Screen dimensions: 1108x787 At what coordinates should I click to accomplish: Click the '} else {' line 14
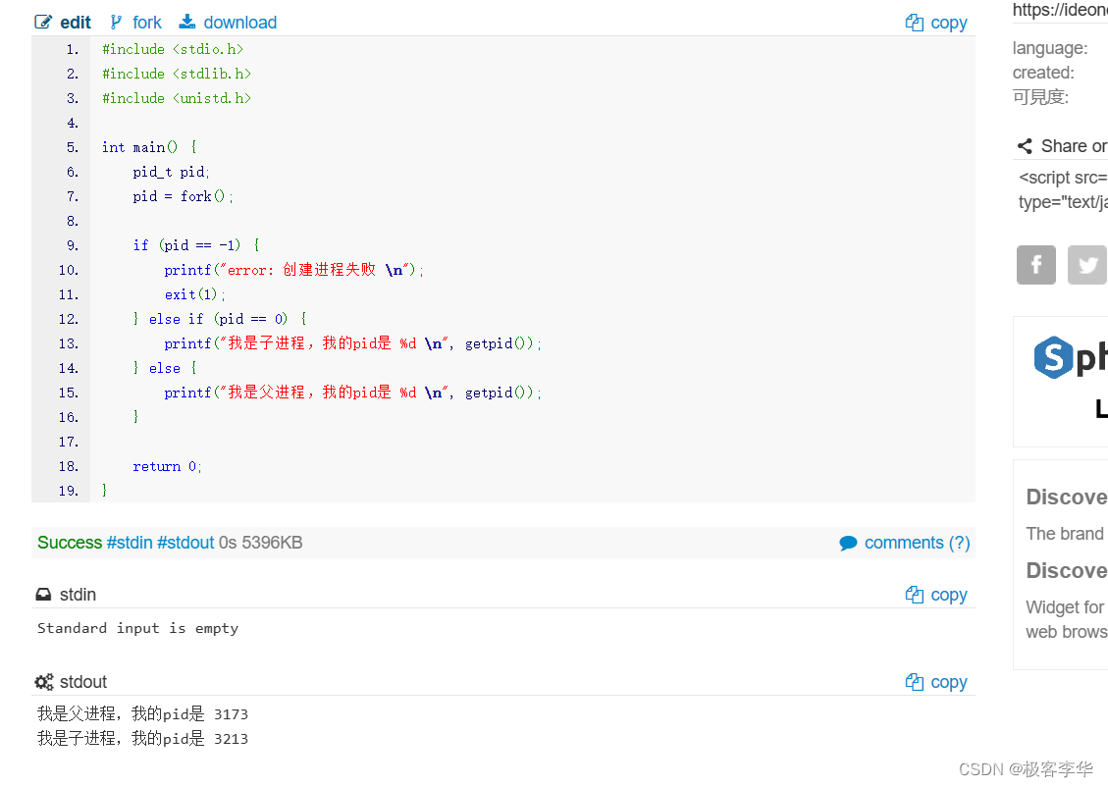tap(165, 368)
